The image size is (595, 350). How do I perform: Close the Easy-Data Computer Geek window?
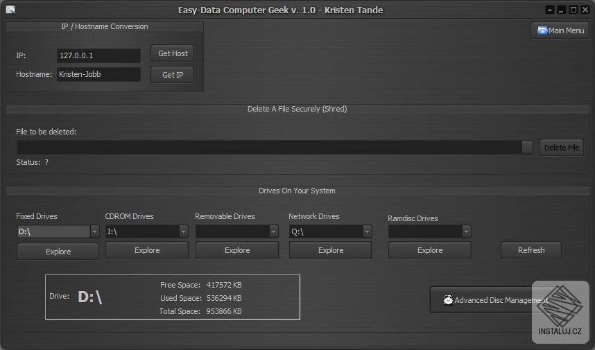(x=585, y=10)
